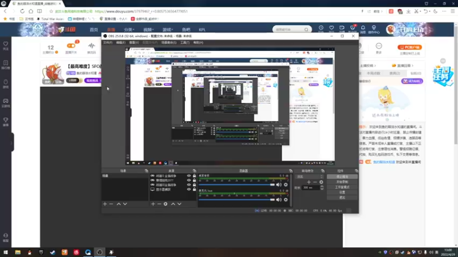Expand the 视频 dropdown in Douyu navigation
Image resolution: width=458 pixels, height=257 pixels.
[148, 30]
